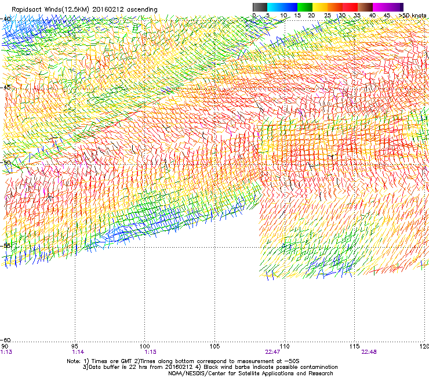Click the '90' longitude label
This screenshot has height=377, width=429.
(5, 347)
